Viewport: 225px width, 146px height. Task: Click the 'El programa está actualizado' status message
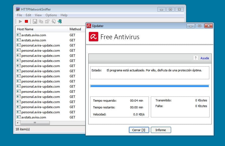[x=154, y=70]
